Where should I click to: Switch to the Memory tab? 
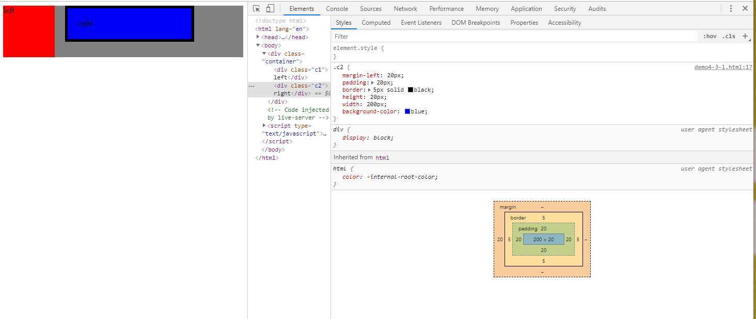pyautogui.click(x=487, y=9)
